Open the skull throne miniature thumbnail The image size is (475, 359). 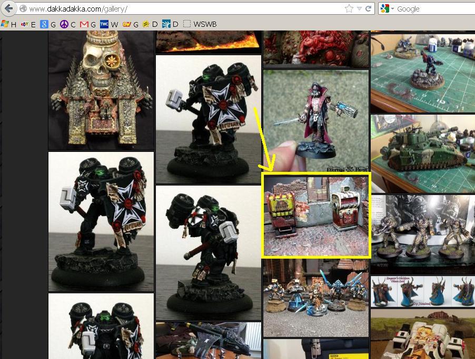[x=101, y=90]
